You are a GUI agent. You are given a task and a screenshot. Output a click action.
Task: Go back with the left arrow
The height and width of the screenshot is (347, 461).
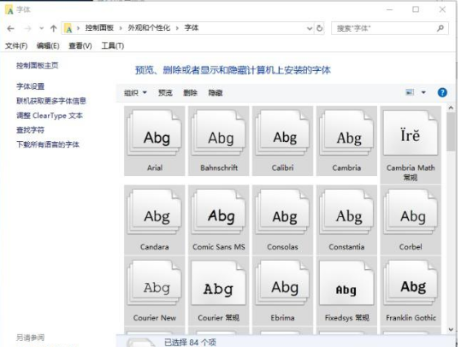pos(10,28)
